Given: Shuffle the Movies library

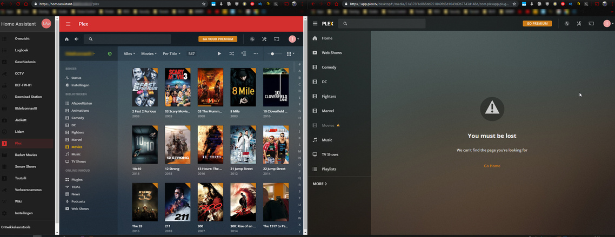Looking at the screenshot, I should point(231,53).
